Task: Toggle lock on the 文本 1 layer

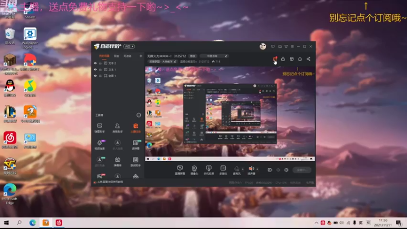Action: point(100,70)
